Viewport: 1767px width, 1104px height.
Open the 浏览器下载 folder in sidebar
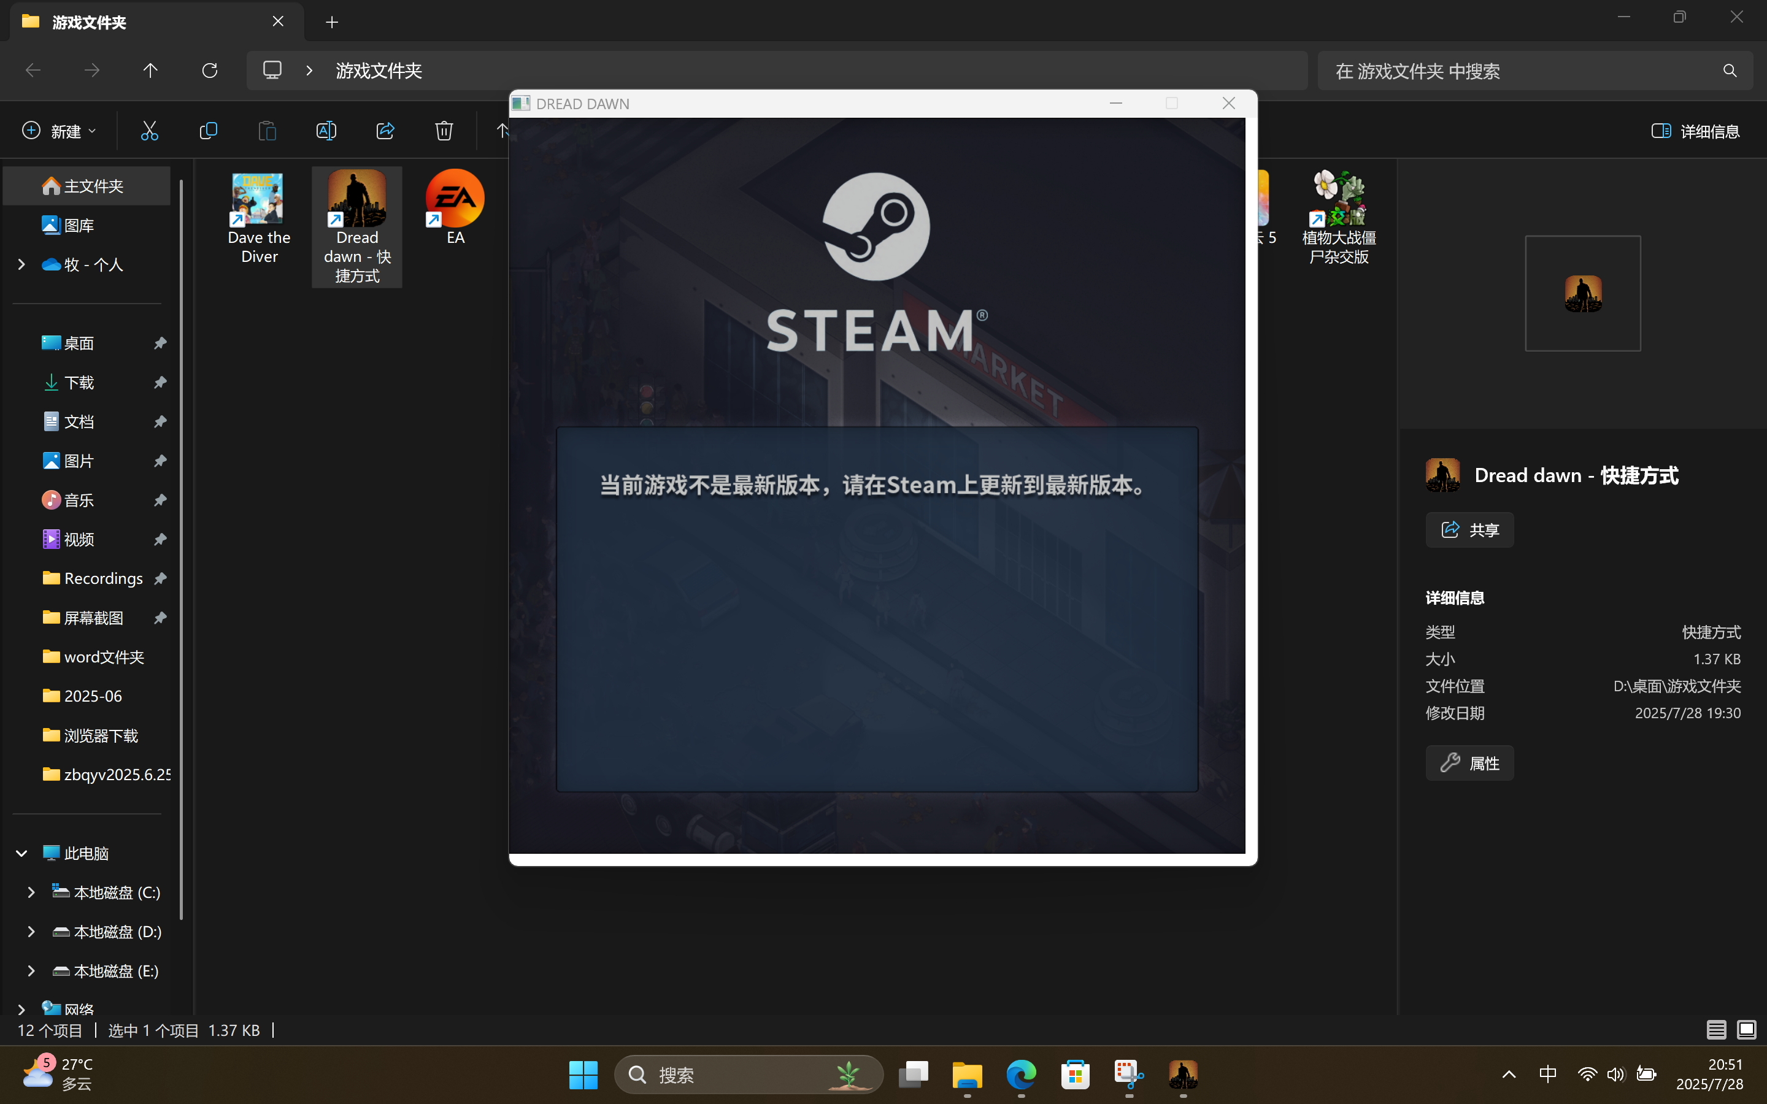[87, 735]
